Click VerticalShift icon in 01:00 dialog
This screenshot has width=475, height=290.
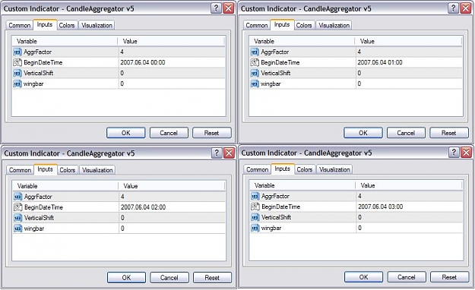tap(255, 73)
